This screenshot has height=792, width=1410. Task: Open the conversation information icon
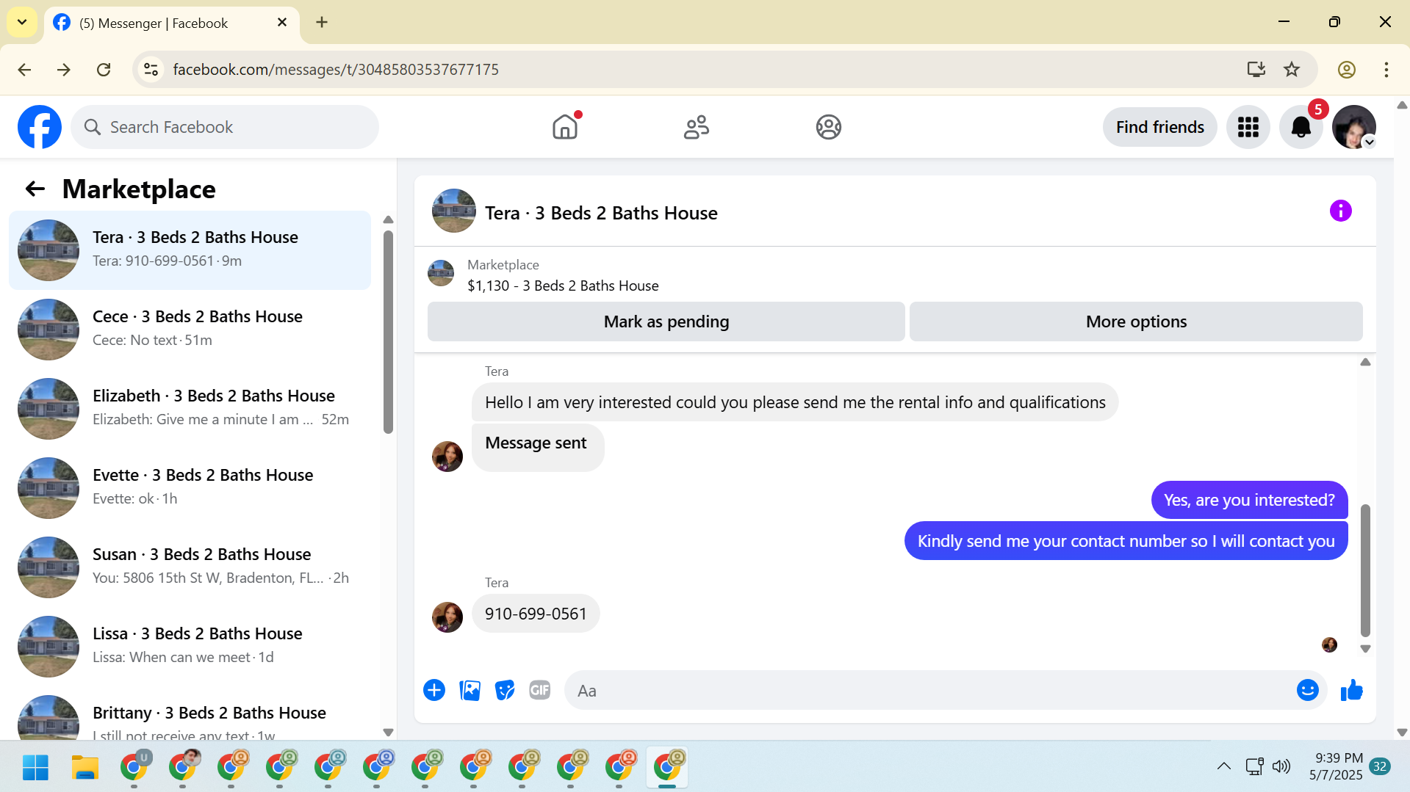click(1340, 211)
